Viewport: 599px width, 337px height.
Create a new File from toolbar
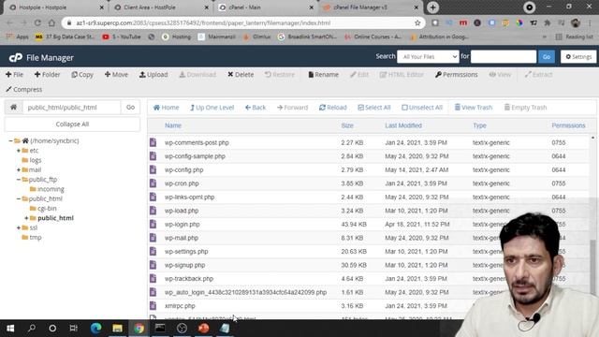coord(15,75)
